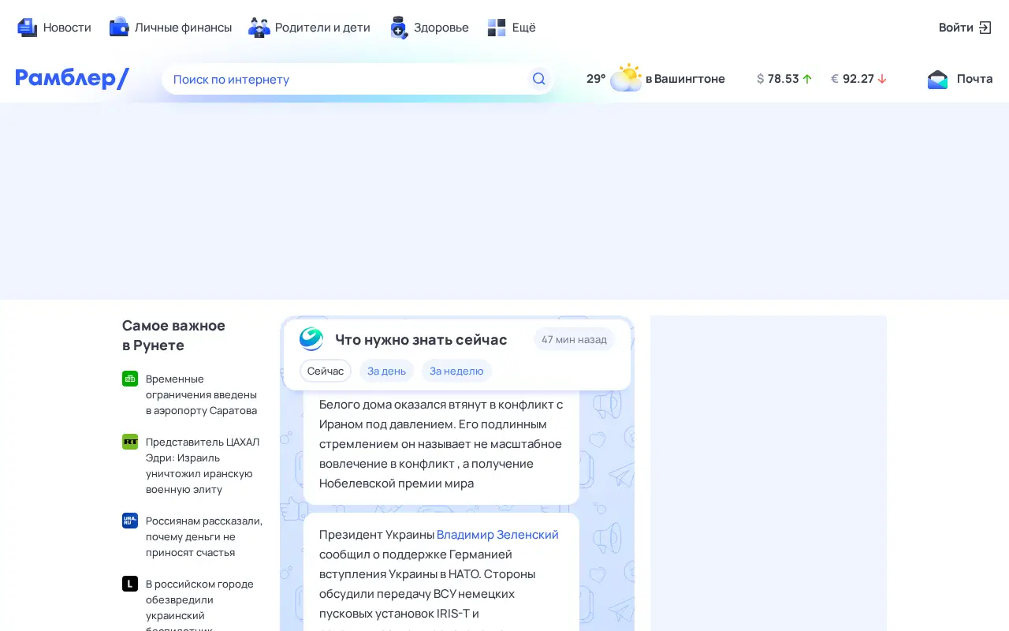Screen dimensions: 1009x631
Task: Click the round logo beside Что нужно знать сейчас
Action: (311, 339)
